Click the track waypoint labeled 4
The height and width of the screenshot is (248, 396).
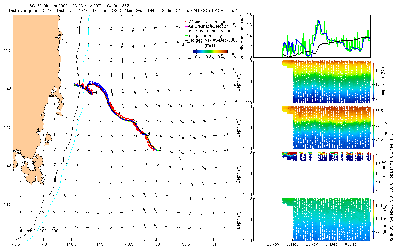149,134
